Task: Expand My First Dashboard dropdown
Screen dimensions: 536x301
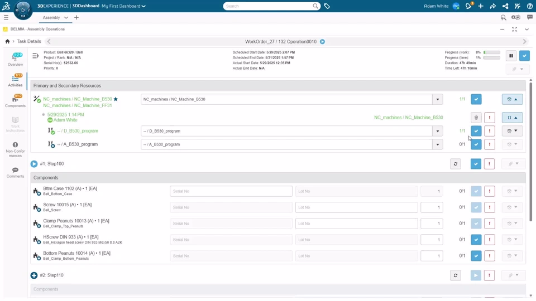Action: point(143,6)
